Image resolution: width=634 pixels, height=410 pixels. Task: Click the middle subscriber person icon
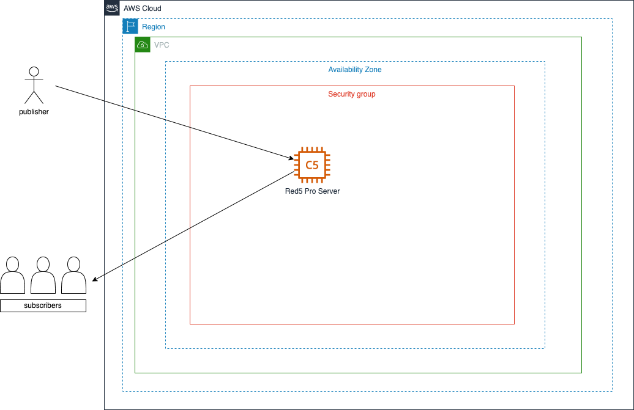tap(43, 275)
